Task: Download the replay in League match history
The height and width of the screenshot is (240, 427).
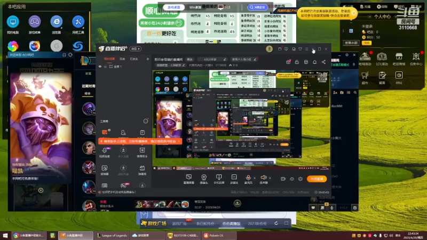Action: (237, 203)
